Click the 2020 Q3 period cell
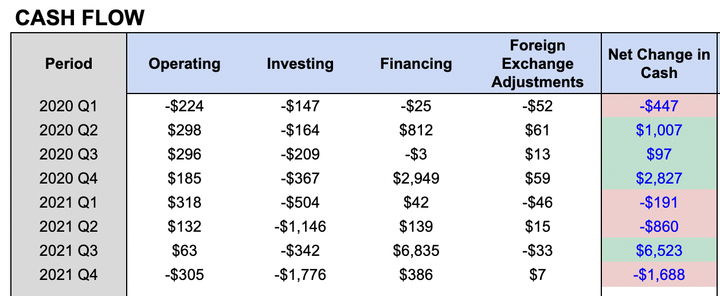 point(69,154)
